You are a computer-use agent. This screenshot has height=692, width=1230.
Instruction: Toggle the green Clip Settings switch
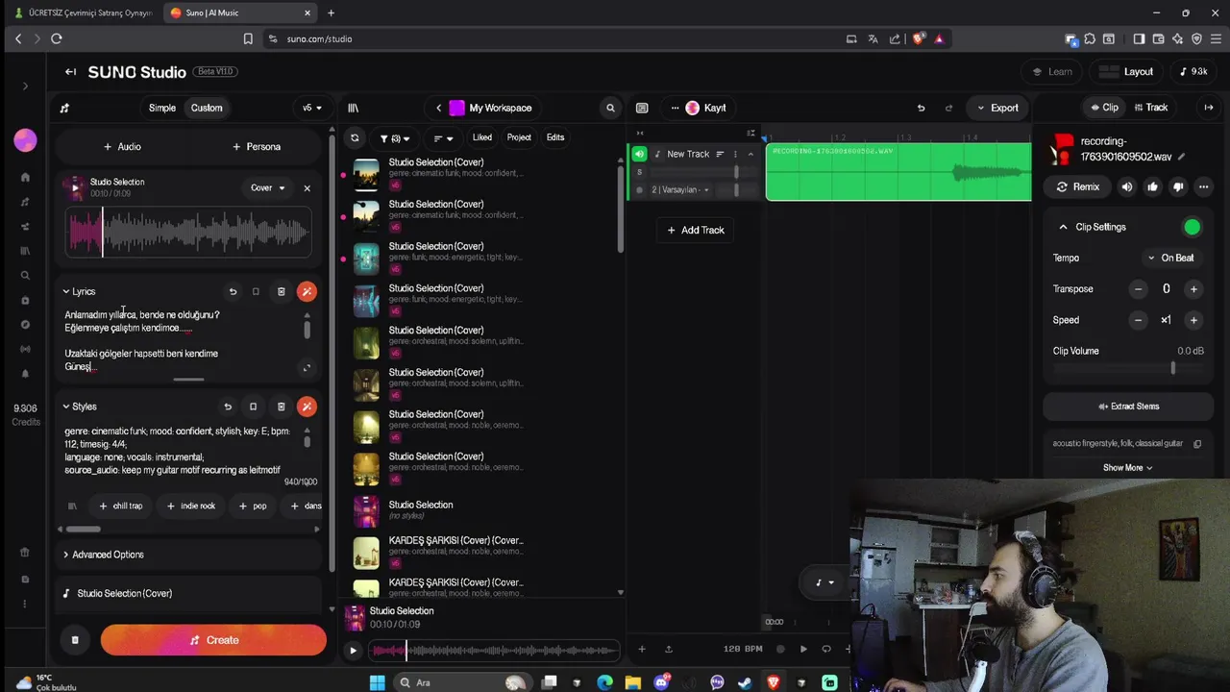pyautogui.click(x=1193, y=227)
